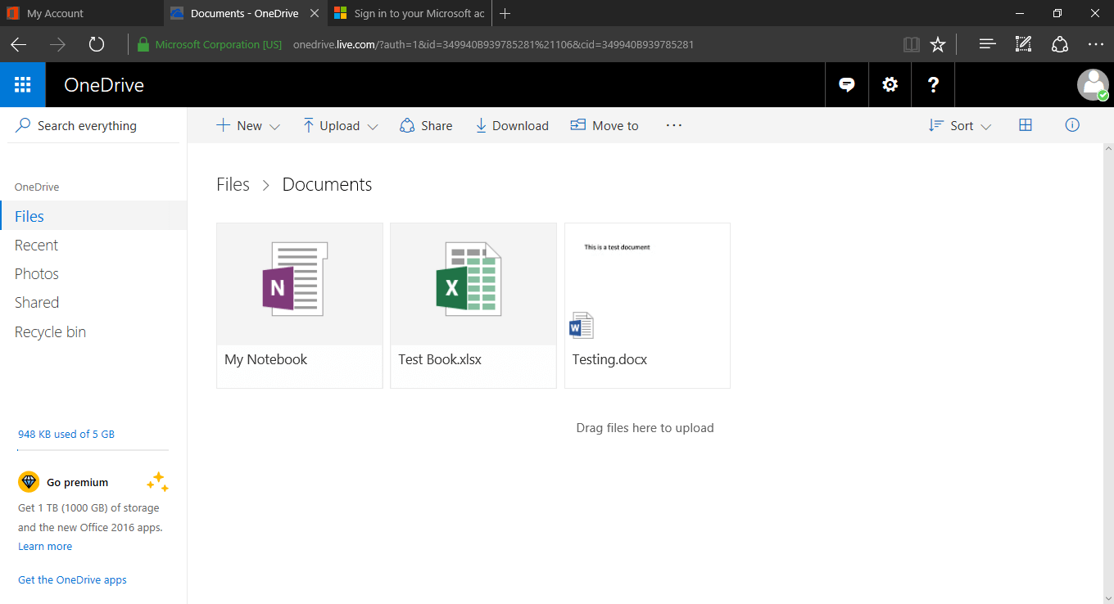Expand the Upload dropdown menu
This screenshot has height=604, width=1114.
coord(340,125)
